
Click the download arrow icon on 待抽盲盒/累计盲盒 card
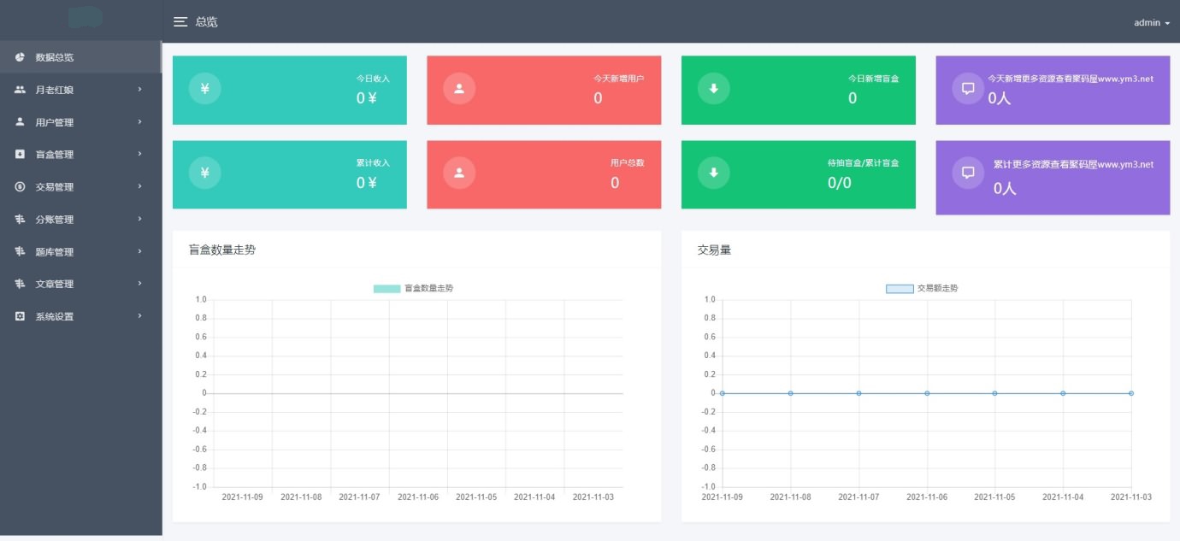[714, 173]
